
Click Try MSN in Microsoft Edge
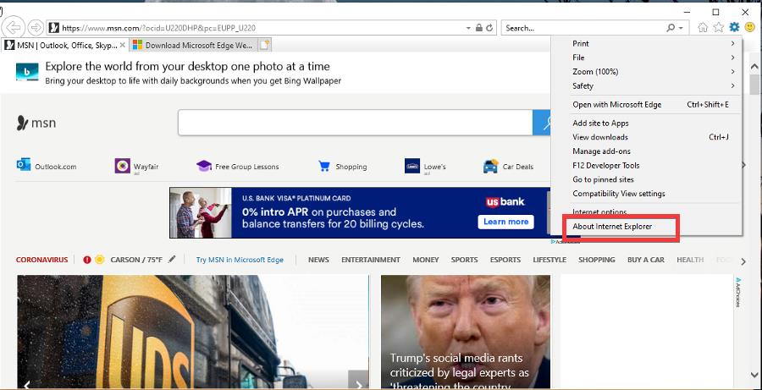[240, 260]
